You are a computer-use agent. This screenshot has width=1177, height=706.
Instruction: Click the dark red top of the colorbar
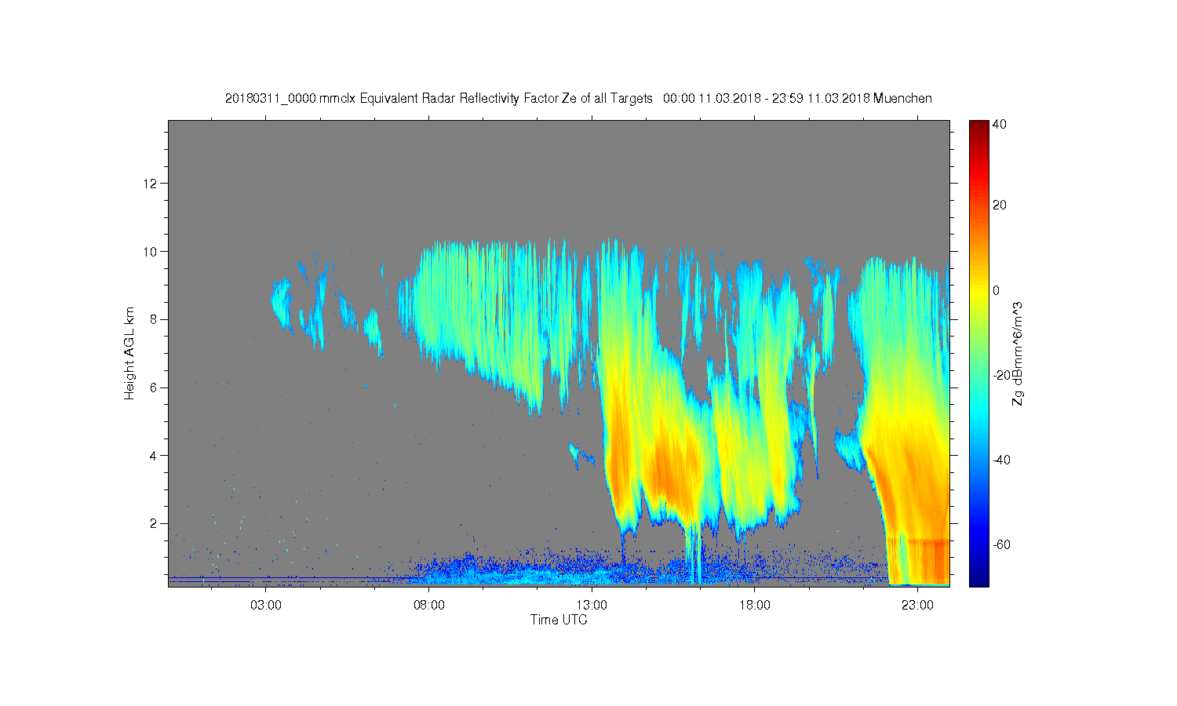(978, 127)
